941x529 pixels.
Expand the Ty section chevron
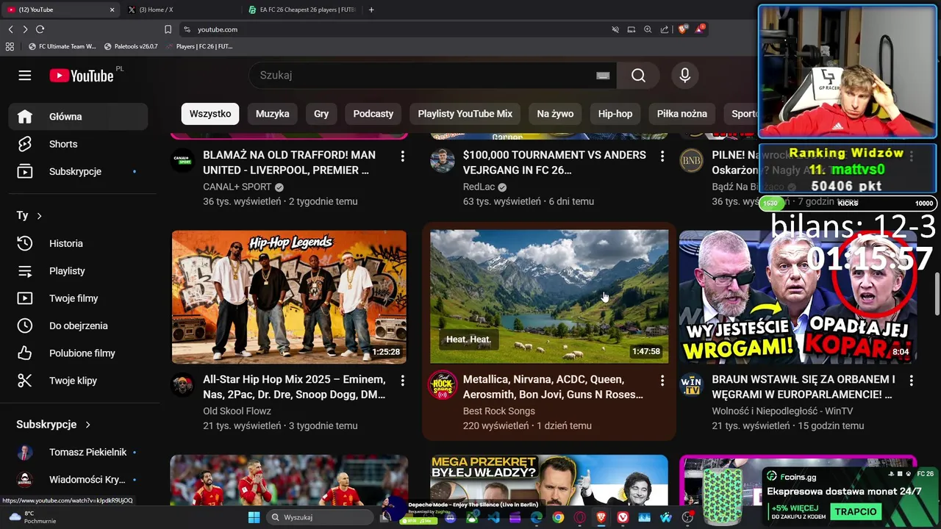39,216
